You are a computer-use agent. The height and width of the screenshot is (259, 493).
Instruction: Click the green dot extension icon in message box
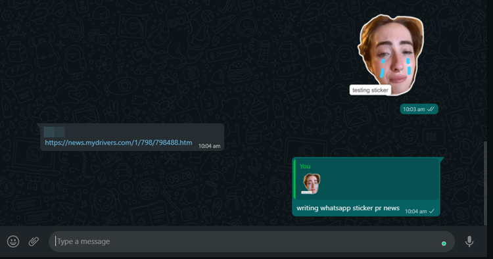tap(444, 244)
